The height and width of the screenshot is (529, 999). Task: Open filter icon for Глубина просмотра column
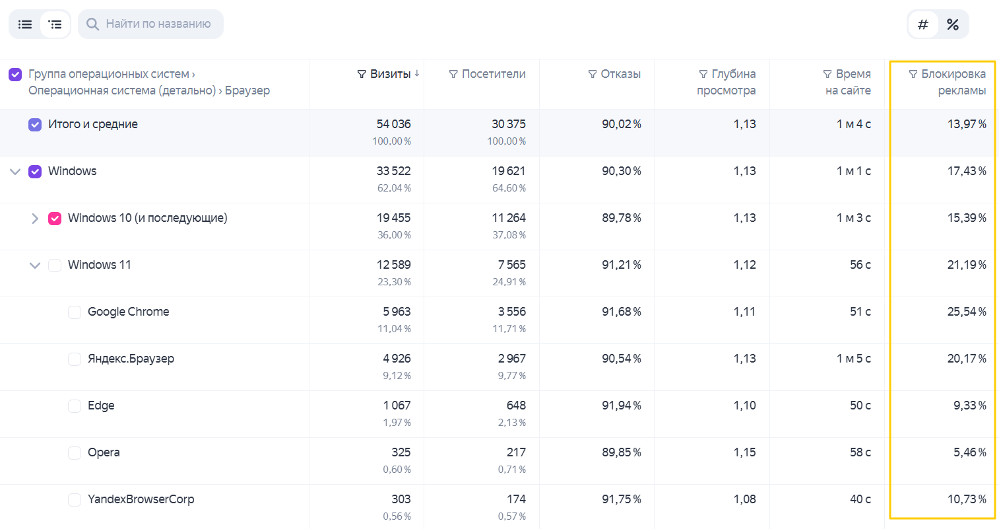[x=703, y=74]
